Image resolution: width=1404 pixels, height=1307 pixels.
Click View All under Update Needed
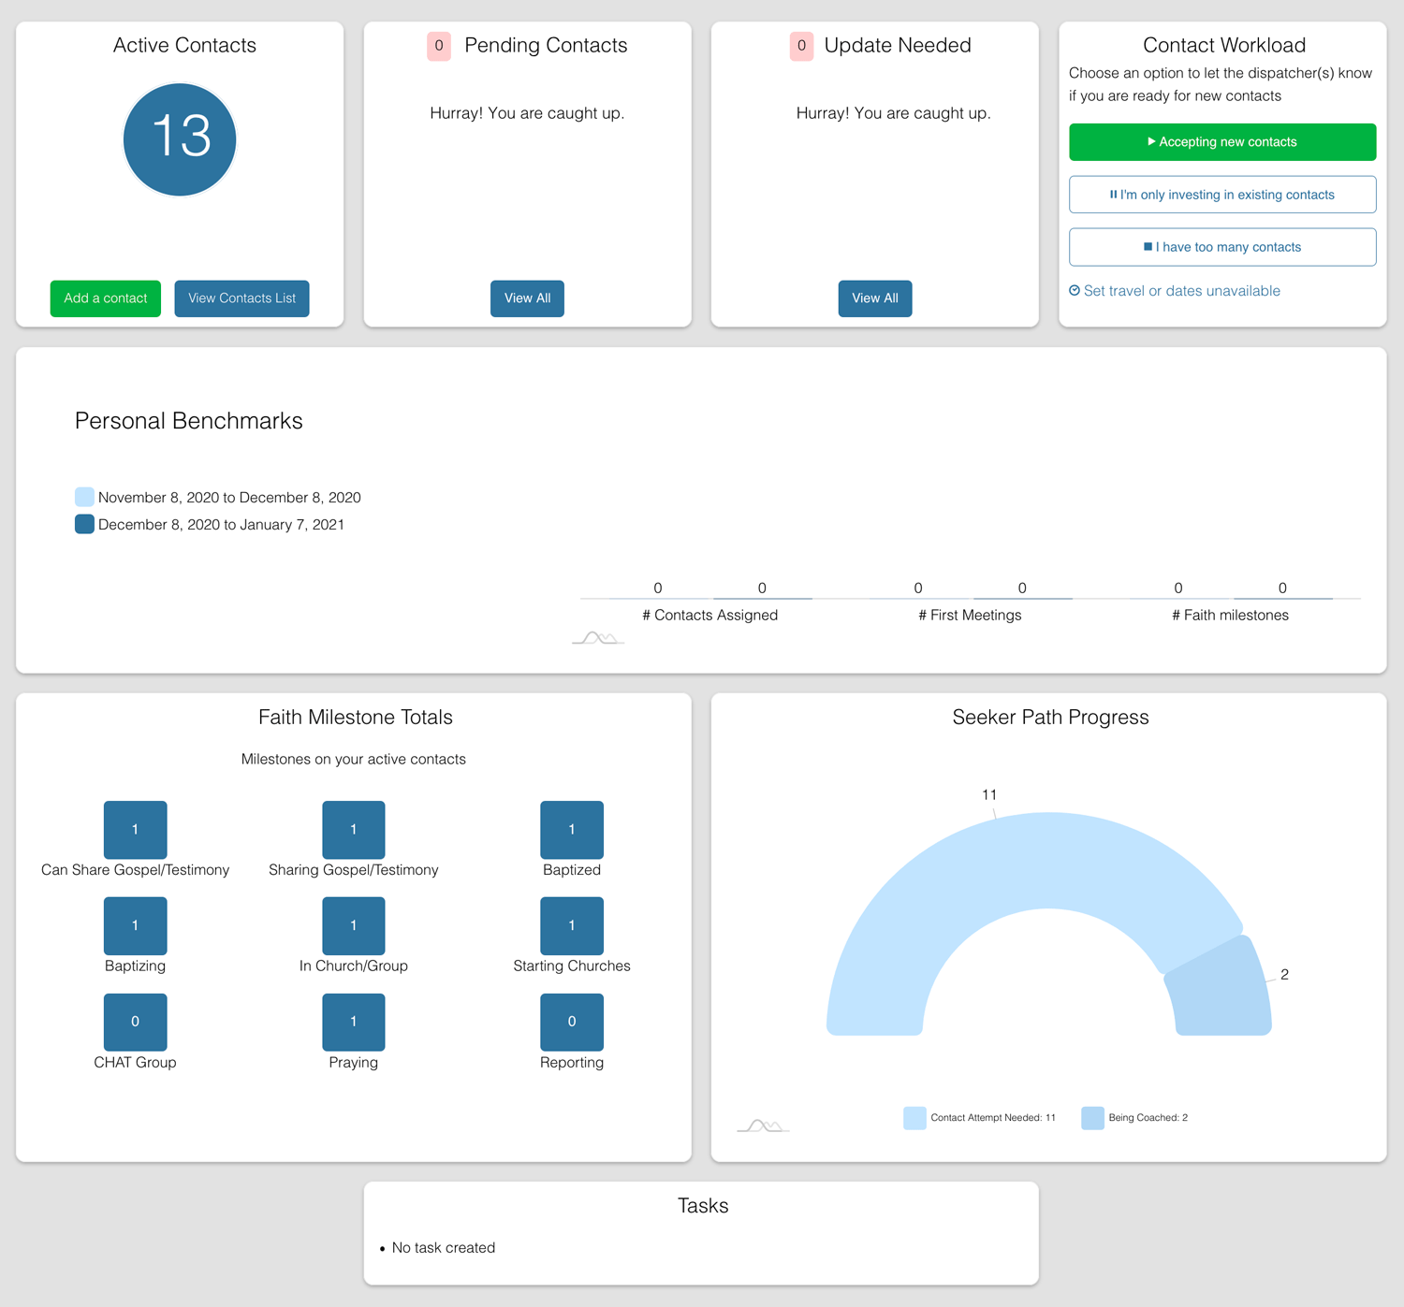click(x=875, y=298)
